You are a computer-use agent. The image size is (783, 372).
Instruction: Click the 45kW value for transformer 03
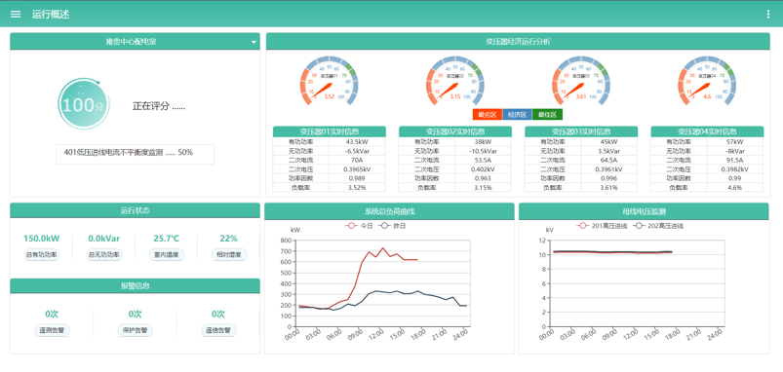(608, 141)
